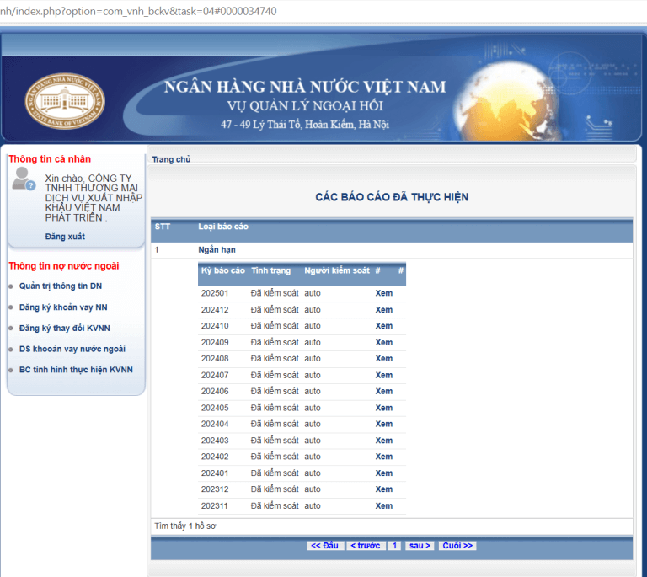View report for period 202311

click(383, 506)
